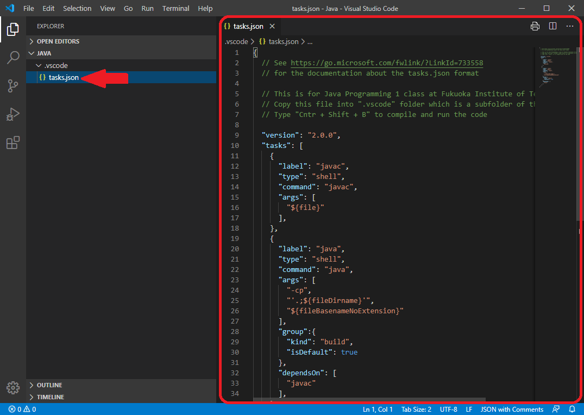Image resolution: width=584 pixels, height=415 pixels.
Task: Click the "build" value on line 29
Action: click(335, 342)
